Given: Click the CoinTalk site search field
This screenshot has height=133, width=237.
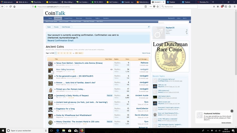Looking at the screenshot, I should [174, 23].
